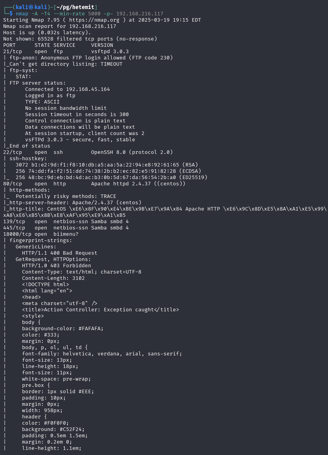Click the 139/tcp netbios-ssn line
This screenshot has width=328, height=455.
tap(66, 222)
